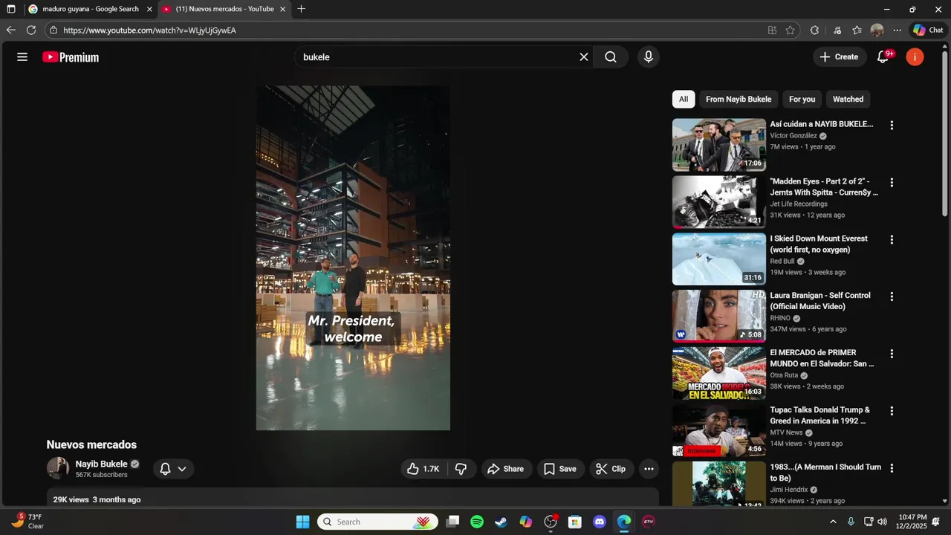Open Madden Eyes Part 2 video thumbnail
The image size is (951, 535).
(x=718, y=202)
